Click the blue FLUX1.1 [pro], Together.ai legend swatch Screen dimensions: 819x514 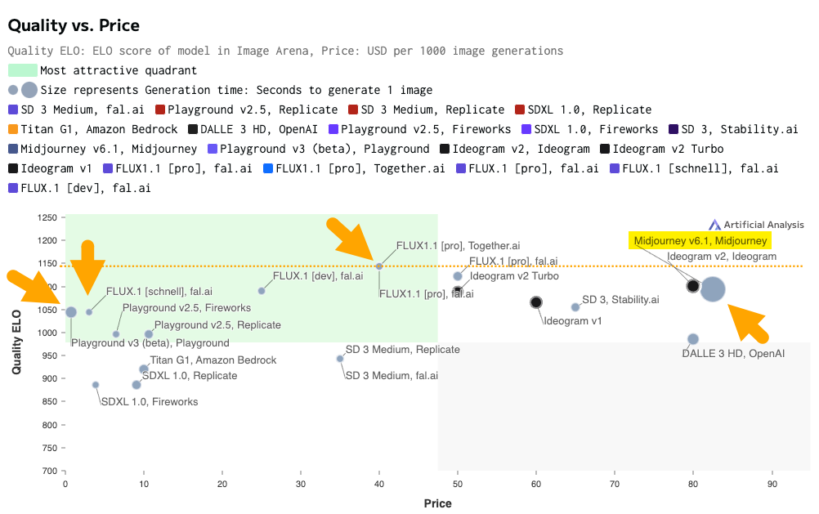(x=268, y=168)
